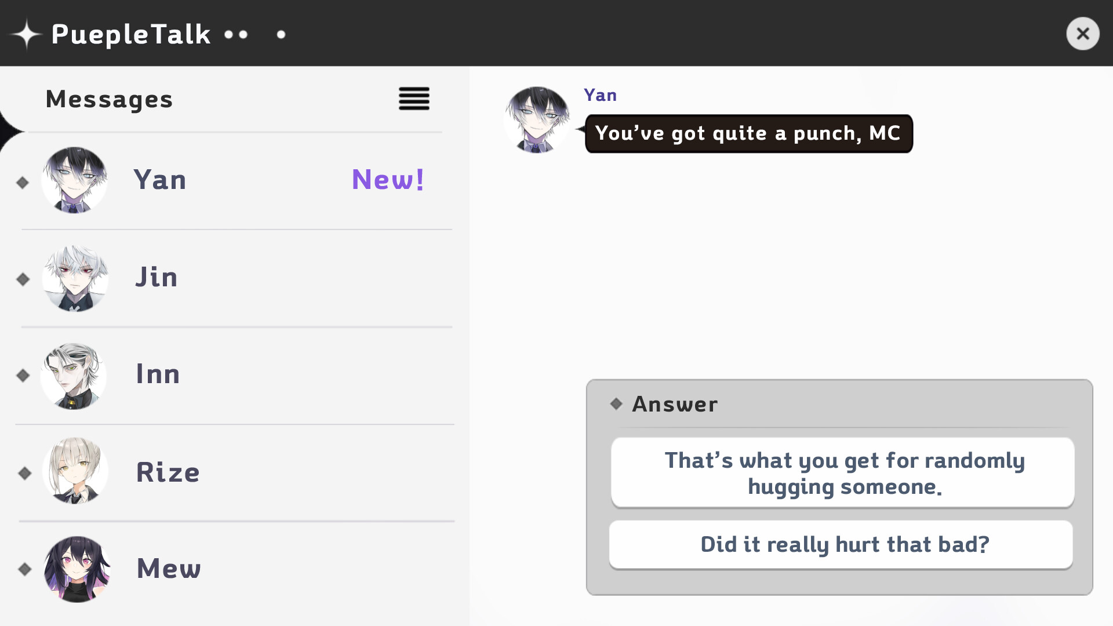Click Yan's avatar next to his chat message
Viewport: 1113px width, 626px height.
tap(537, 120)
